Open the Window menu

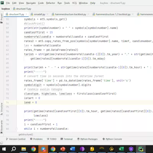(x=83, y=3)
